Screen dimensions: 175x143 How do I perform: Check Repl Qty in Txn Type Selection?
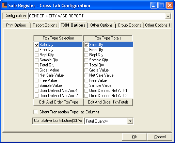pyautogui.click(x=36, y=55)
